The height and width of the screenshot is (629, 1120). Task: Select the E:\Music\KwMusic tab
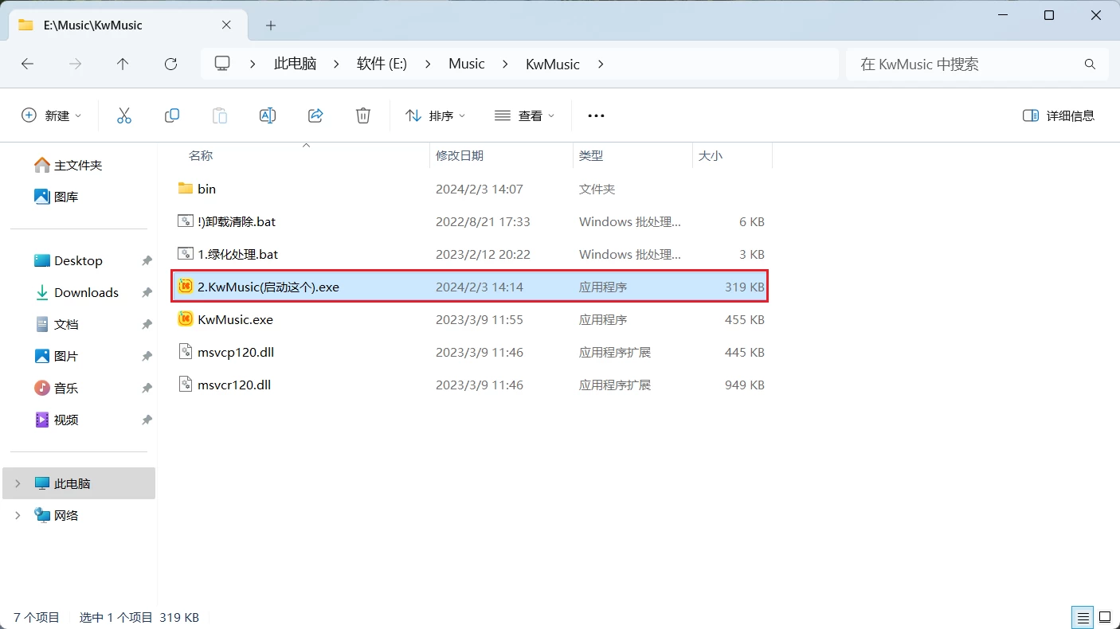tap(119, 25)
